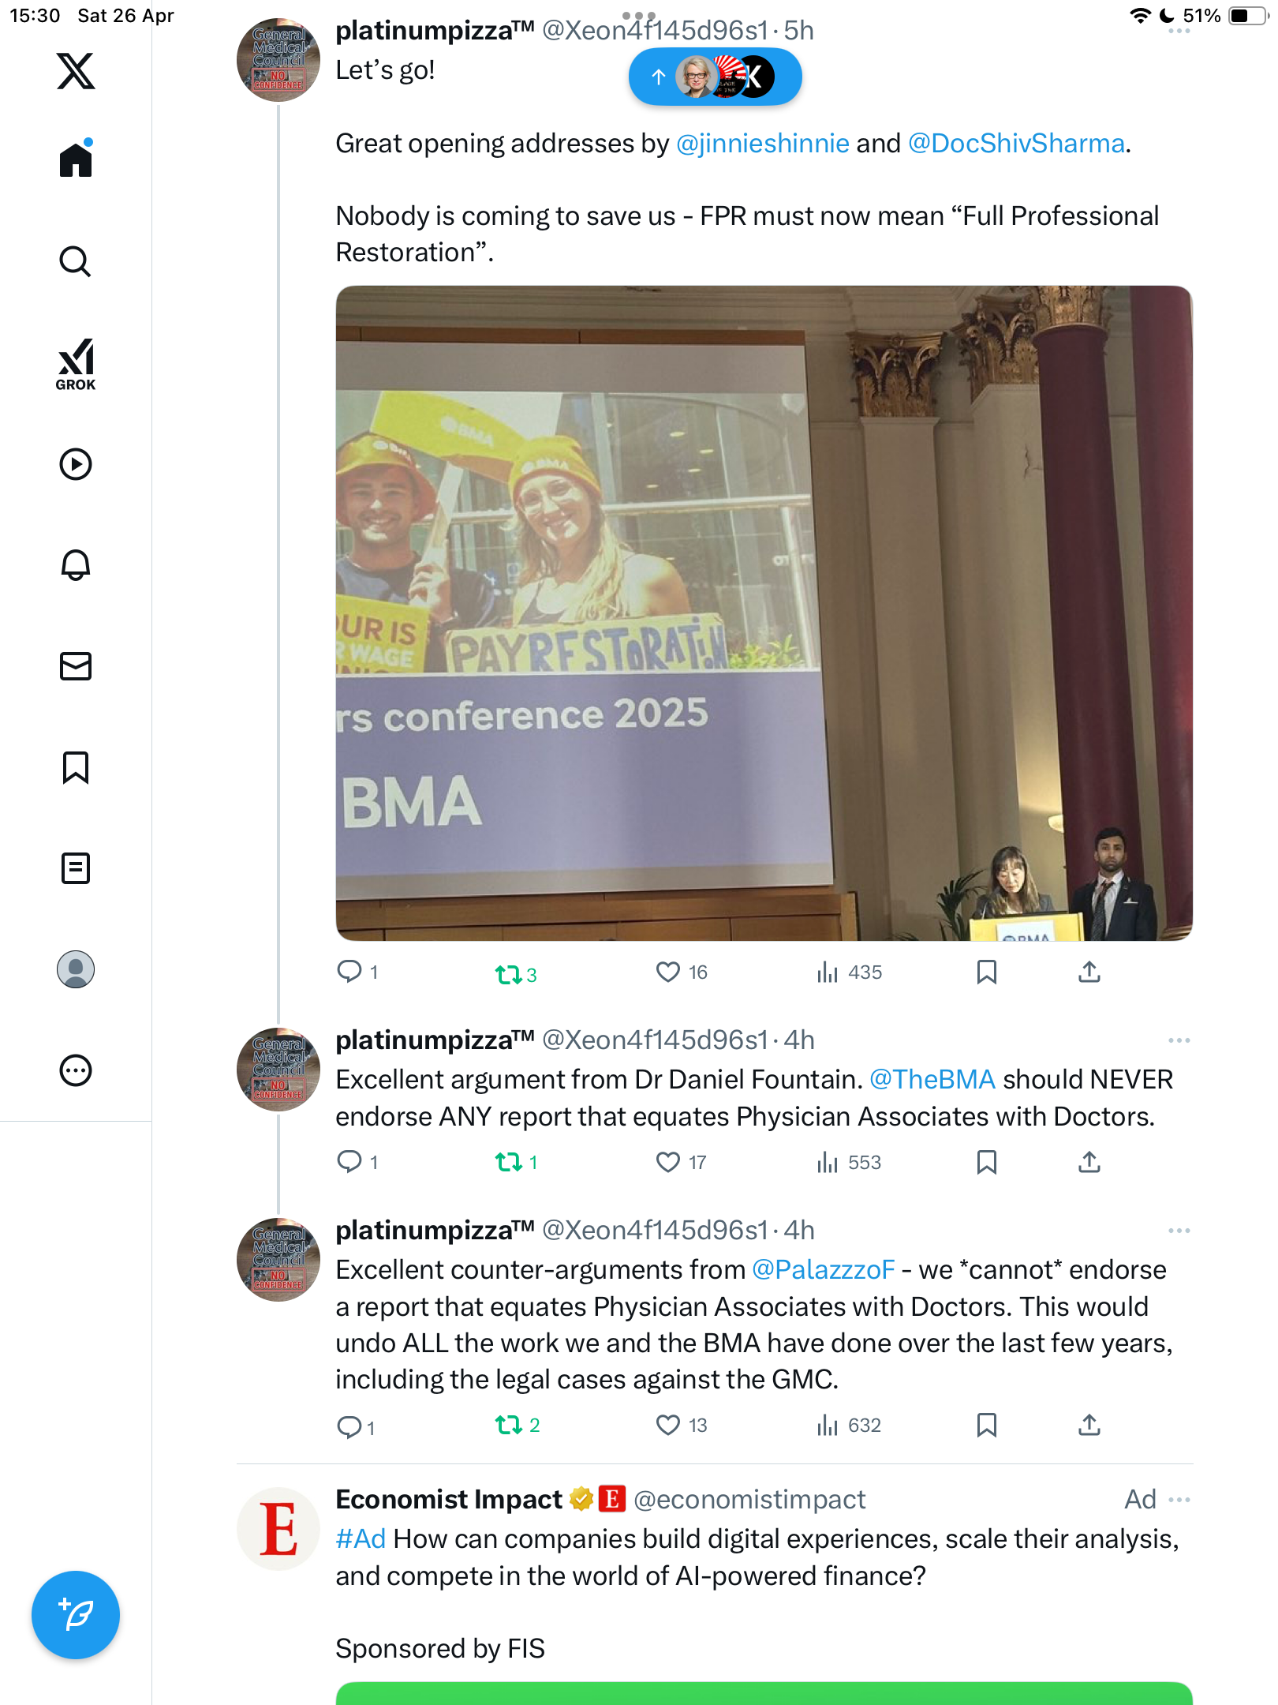
Task: Bookmark the PalazzzoF counter-arguments tweet
Action: pos(986,1425)
